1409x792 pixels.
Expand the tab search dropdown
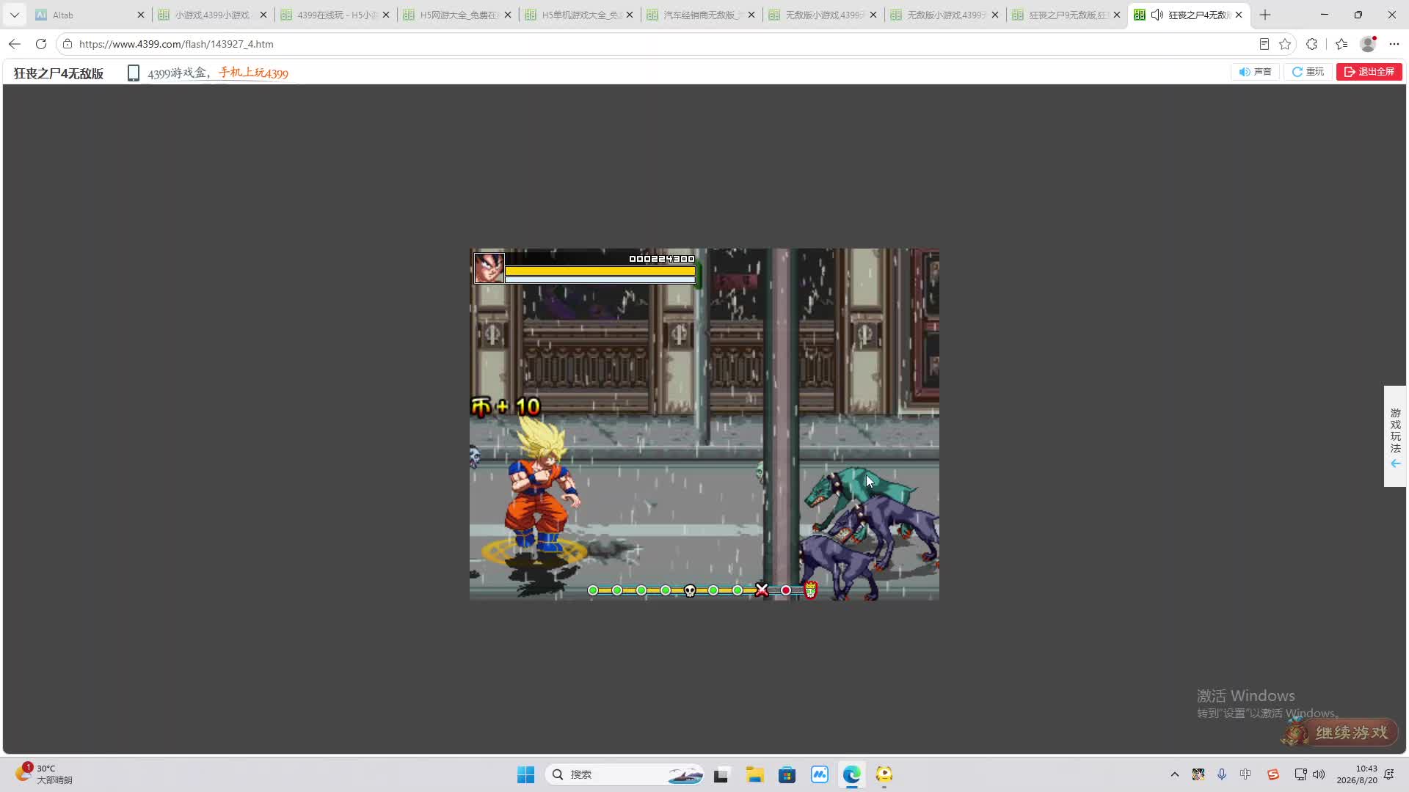(x=15, y=15)
